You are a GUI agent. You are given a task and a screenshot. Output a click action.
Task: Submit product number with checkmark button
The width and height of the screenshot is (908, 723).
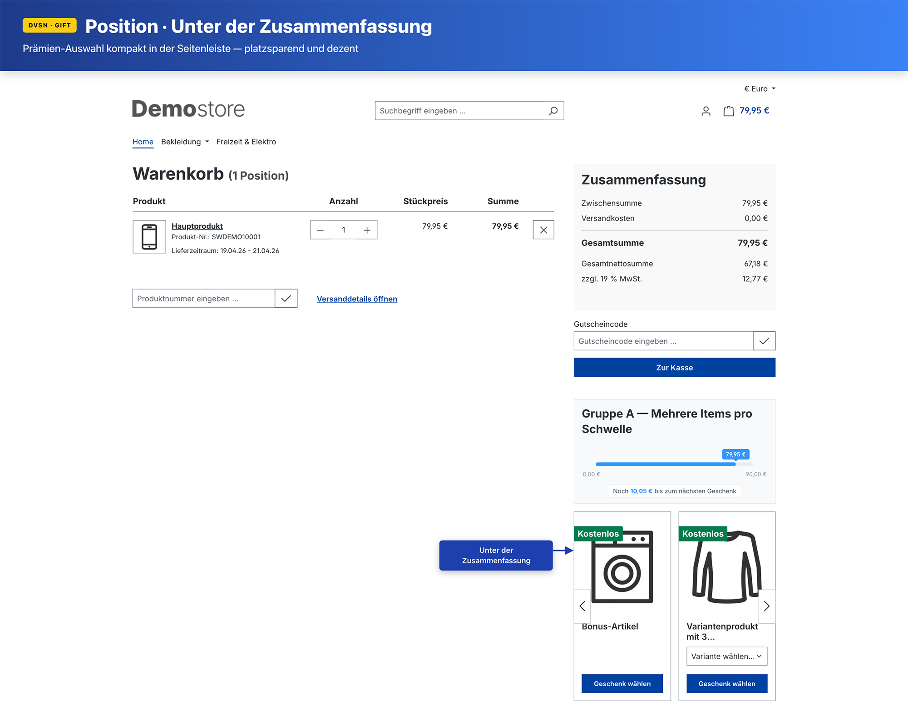[x=286, y=299]
